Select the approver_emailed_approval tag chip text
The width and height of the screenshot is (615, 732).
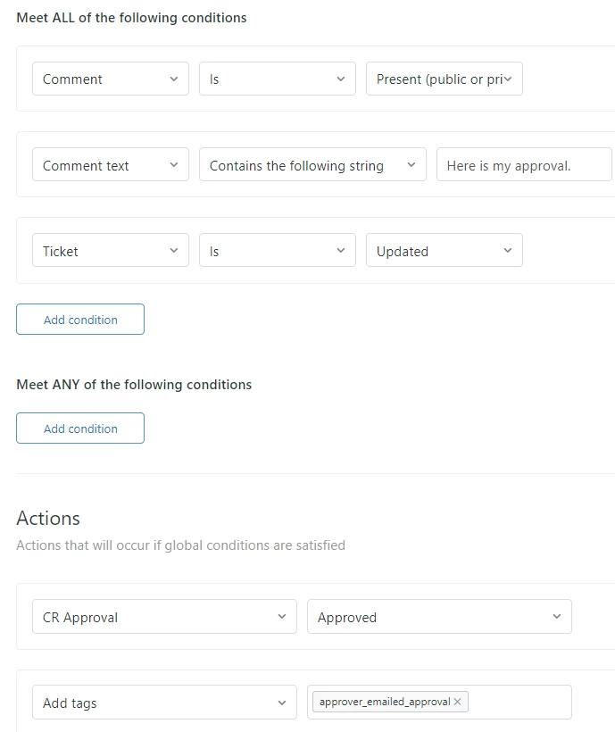pos(384,702)
